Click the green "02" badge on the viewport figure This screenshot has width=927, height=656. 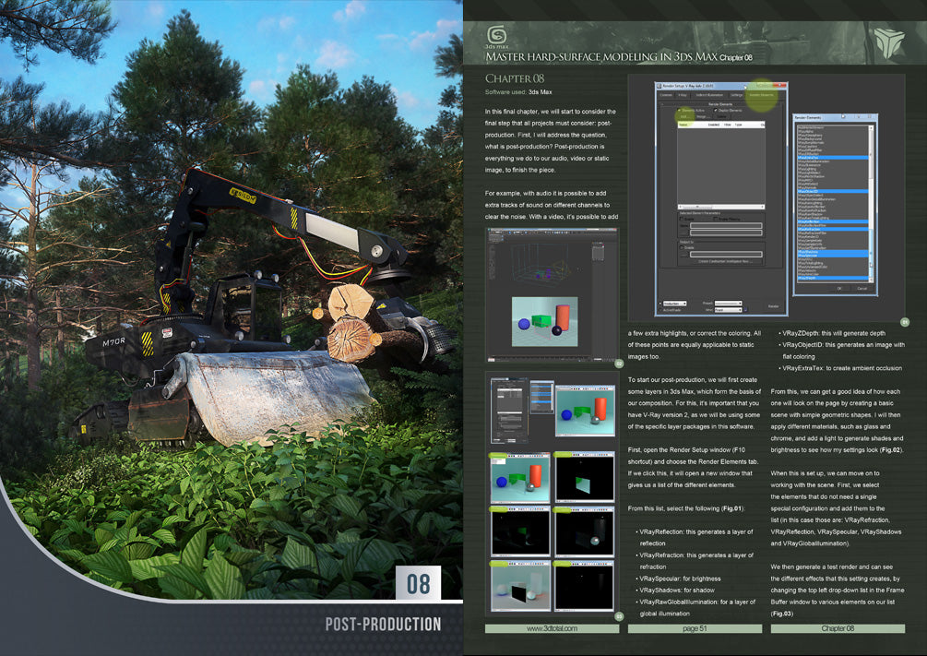click(x=618, y=365)
